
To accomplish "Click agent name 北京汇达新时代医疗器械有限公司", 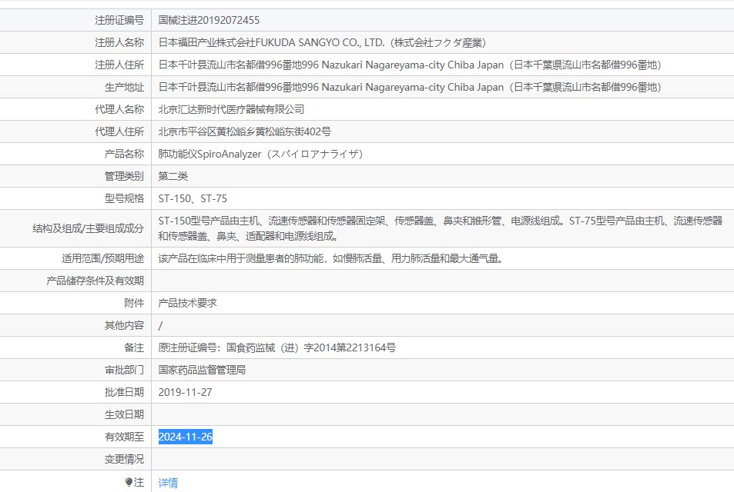I will (x=231, y=109).
